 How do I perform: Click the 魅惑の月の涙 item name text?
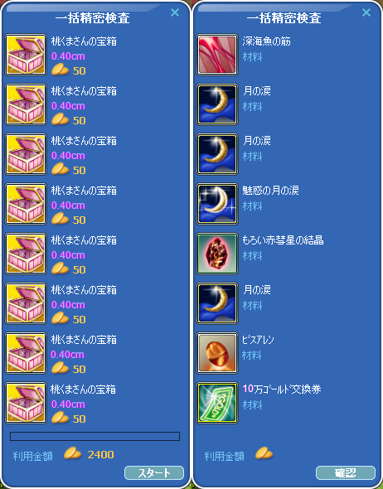(x=271, y=191)
